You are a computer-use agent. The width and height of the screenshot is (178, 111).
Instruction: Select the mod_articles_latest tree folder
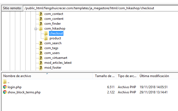(x=58, y=63)
